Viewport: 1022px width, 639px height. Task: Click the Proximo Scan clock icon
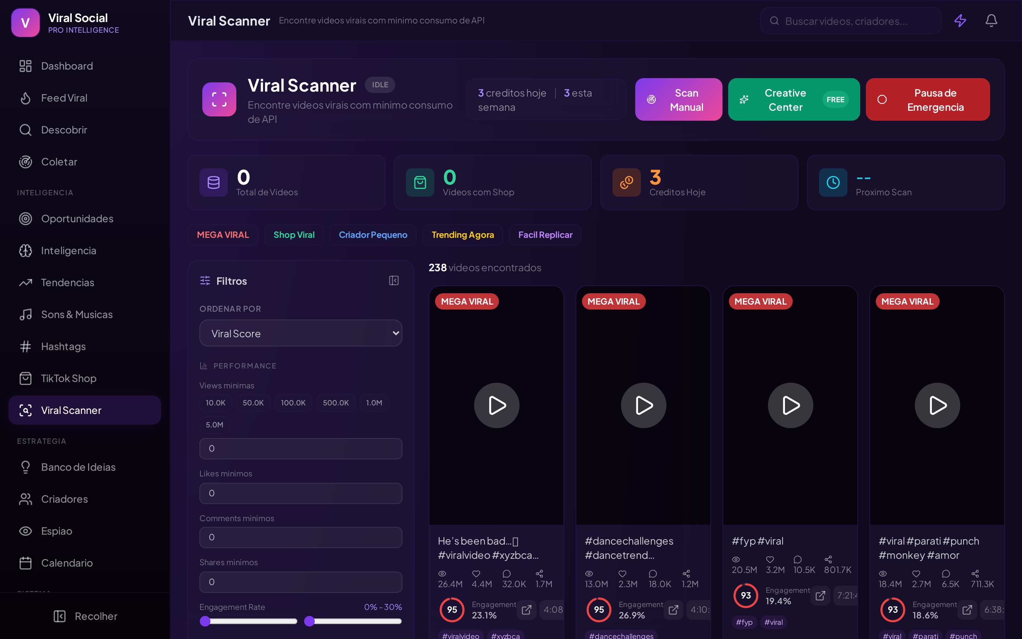(833, 182)
